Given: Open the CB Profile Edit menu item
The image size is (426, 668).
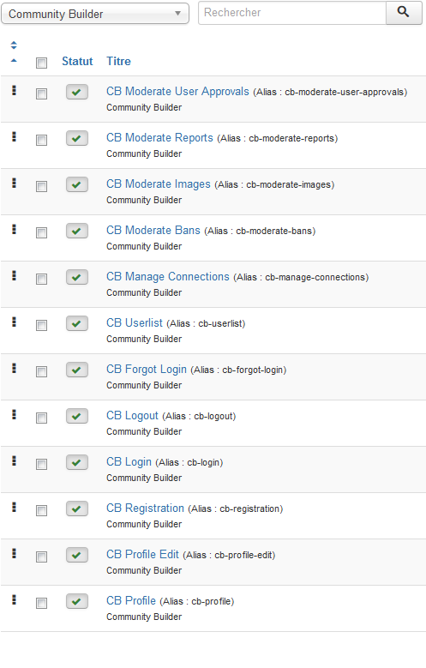Looking at the screenshot, I should click(142, 555).
